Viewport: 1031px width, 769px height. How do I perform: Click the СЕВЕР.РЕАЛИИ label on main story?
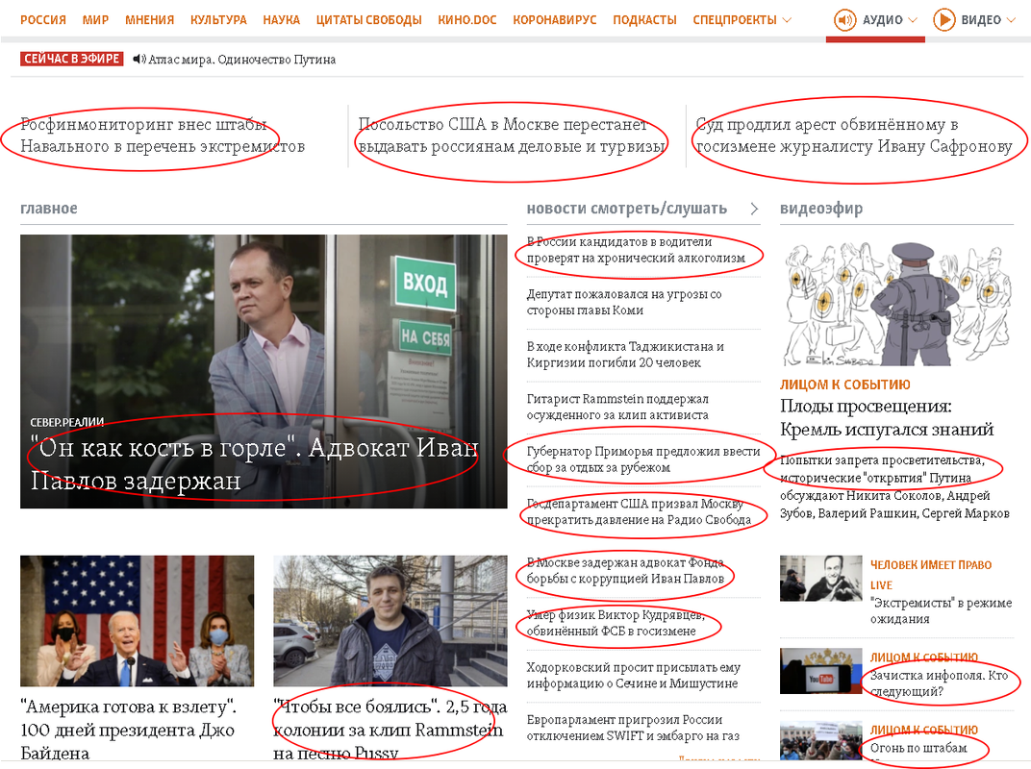coord(67,422)
